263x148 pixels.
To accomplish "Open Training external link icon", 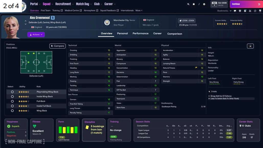I will (x=62, y=10).
